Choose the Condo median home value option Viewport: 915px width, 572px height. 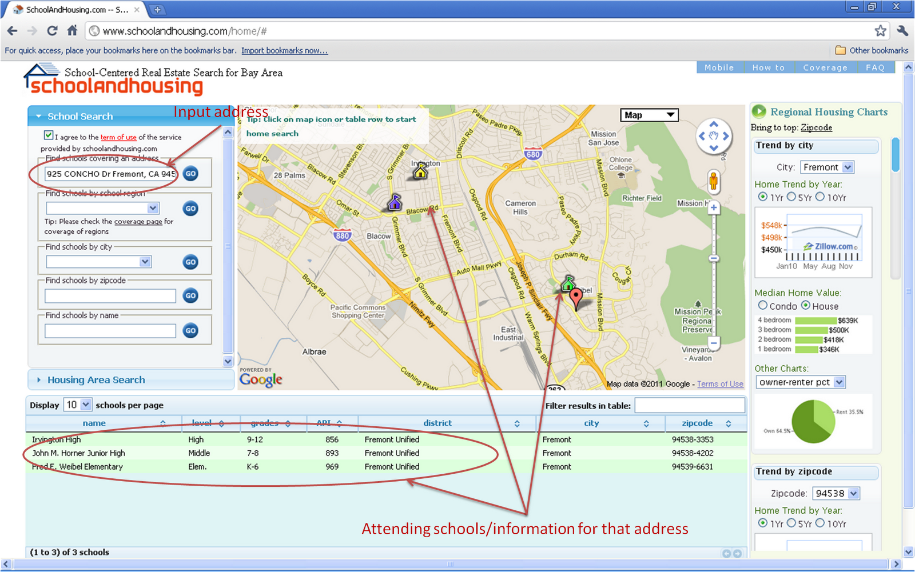(762, 305)
